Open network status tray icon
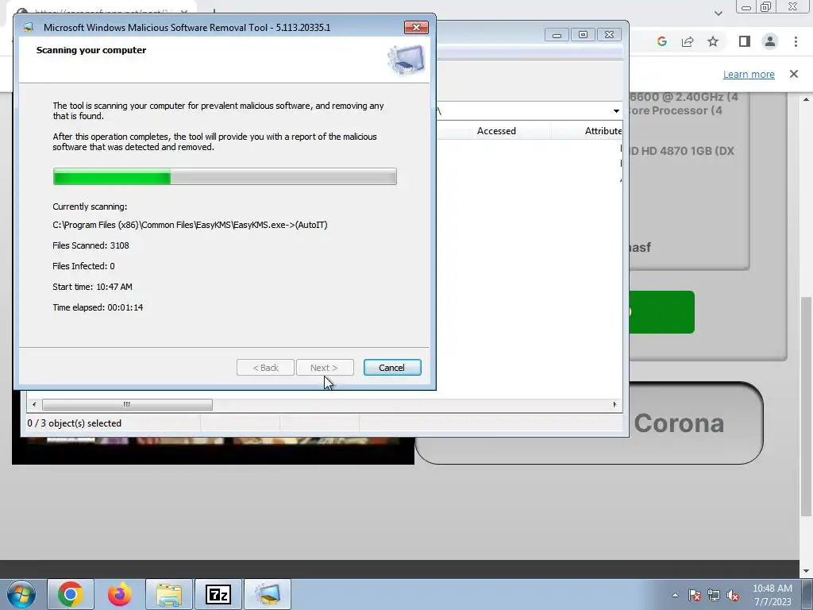 714,595
